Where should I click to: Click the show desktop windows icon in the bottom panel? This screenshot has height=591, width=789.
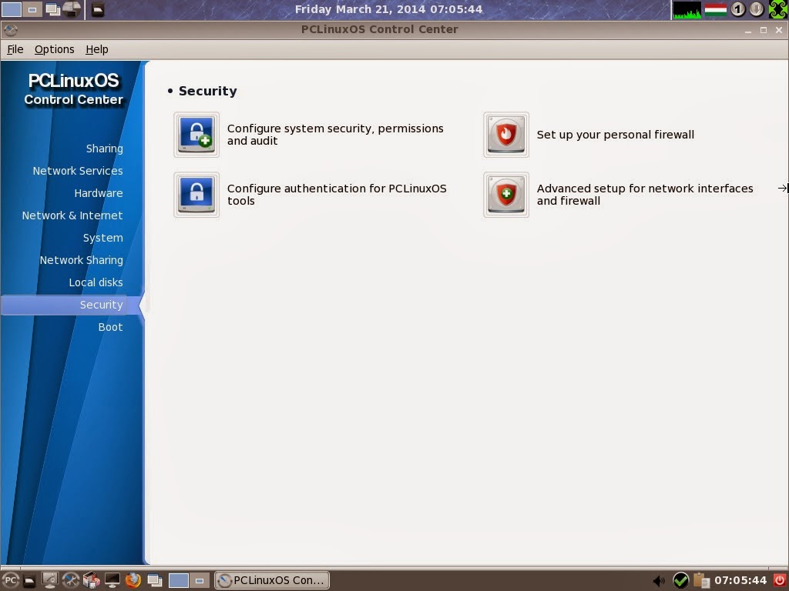coord(154,580)
